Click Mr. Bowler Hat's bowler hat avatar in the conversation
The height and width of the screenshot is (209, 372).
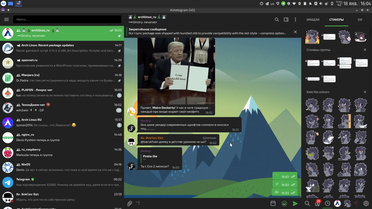click(x=131, y=141)
